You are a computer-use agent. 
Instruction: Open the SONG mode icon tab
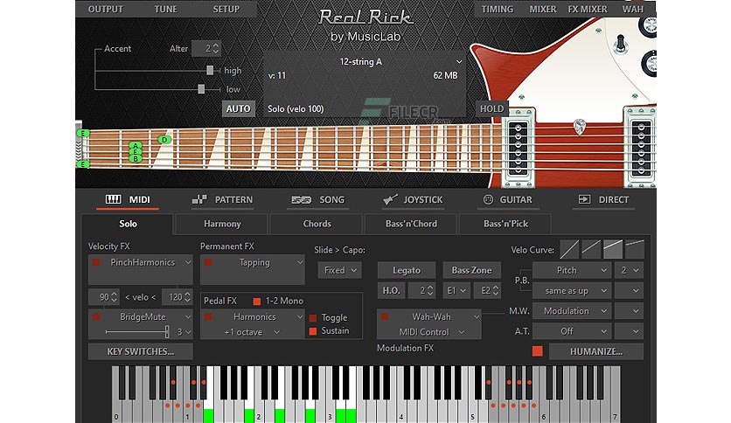pyautogui.click(x=317, y=200)
